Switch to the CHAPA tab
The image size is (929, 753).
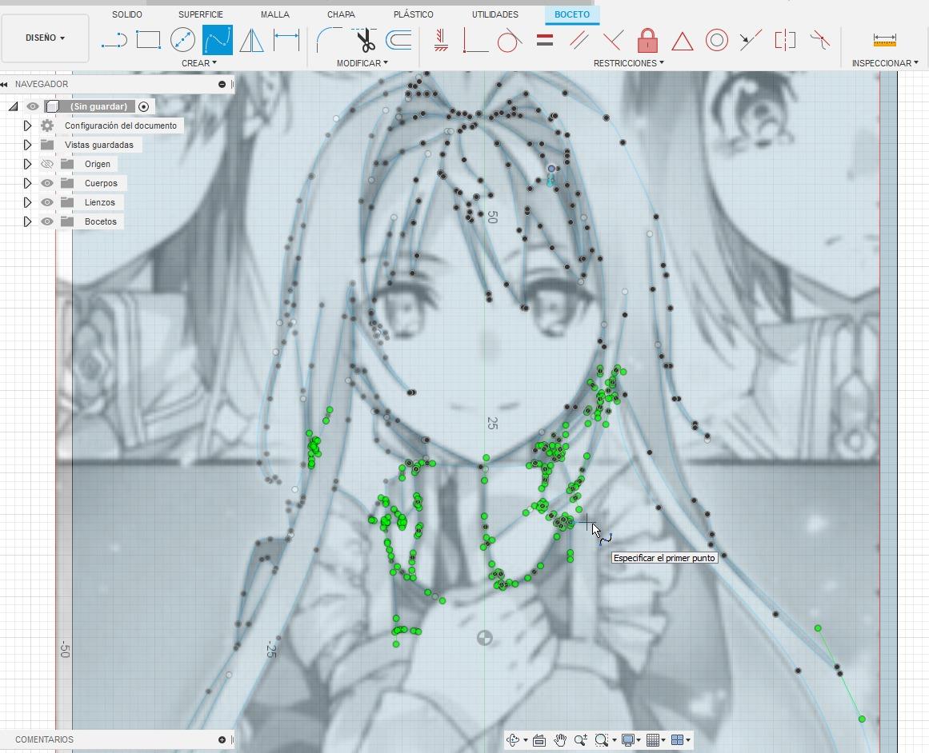click(341, 14)
